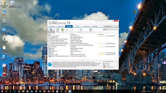The image size is (166, 93).
Task: Switch to the Généralités tab
Action: [x=52, y=26]
